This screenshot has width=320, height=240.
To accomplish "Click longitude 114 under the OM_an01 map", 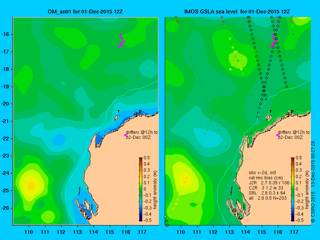I will pos(93,232).
